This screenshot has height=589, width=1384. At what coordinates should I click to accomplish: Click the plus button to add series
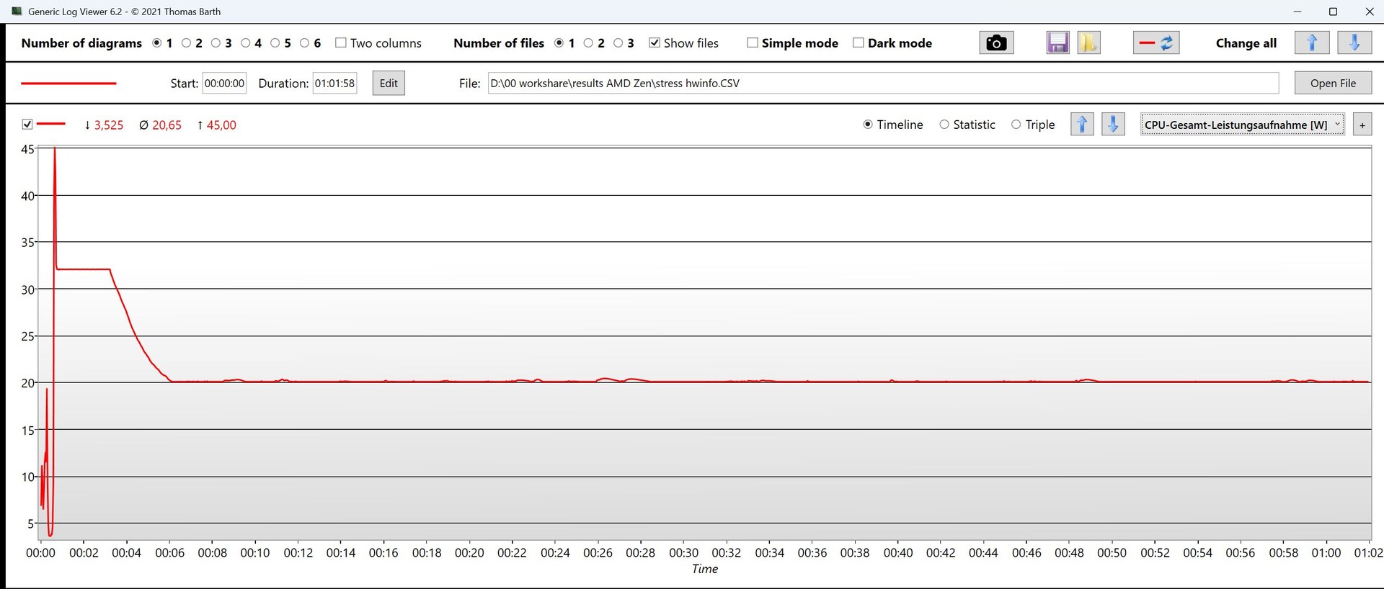pyautogui.click(x=1362, y=125)
